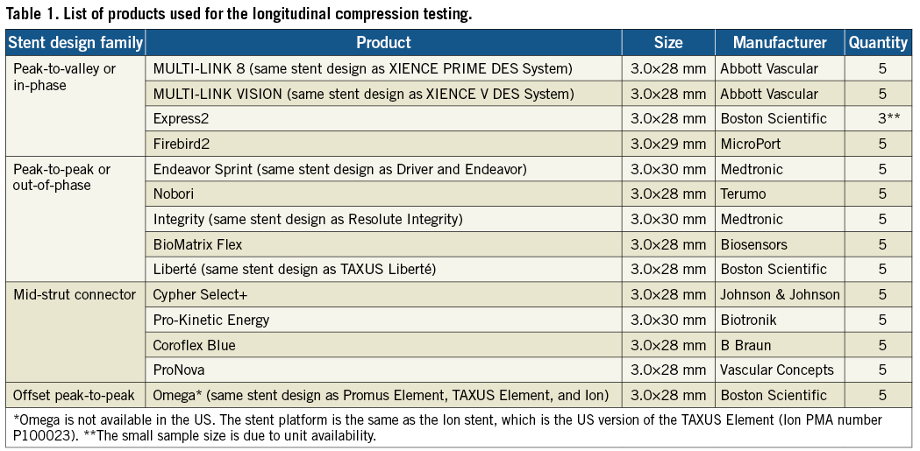The image size is (920, 451).
Task: Click the Biotronik manufacturer cell
Action: [748, 320]
